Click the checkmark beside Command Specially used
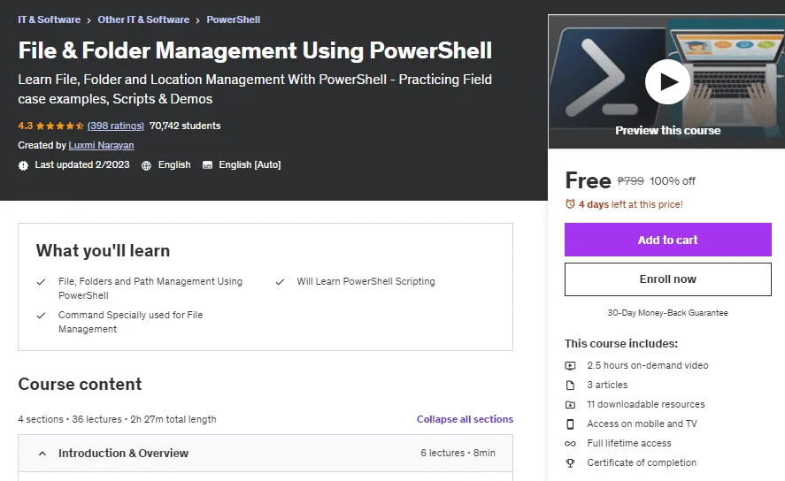 41,316
